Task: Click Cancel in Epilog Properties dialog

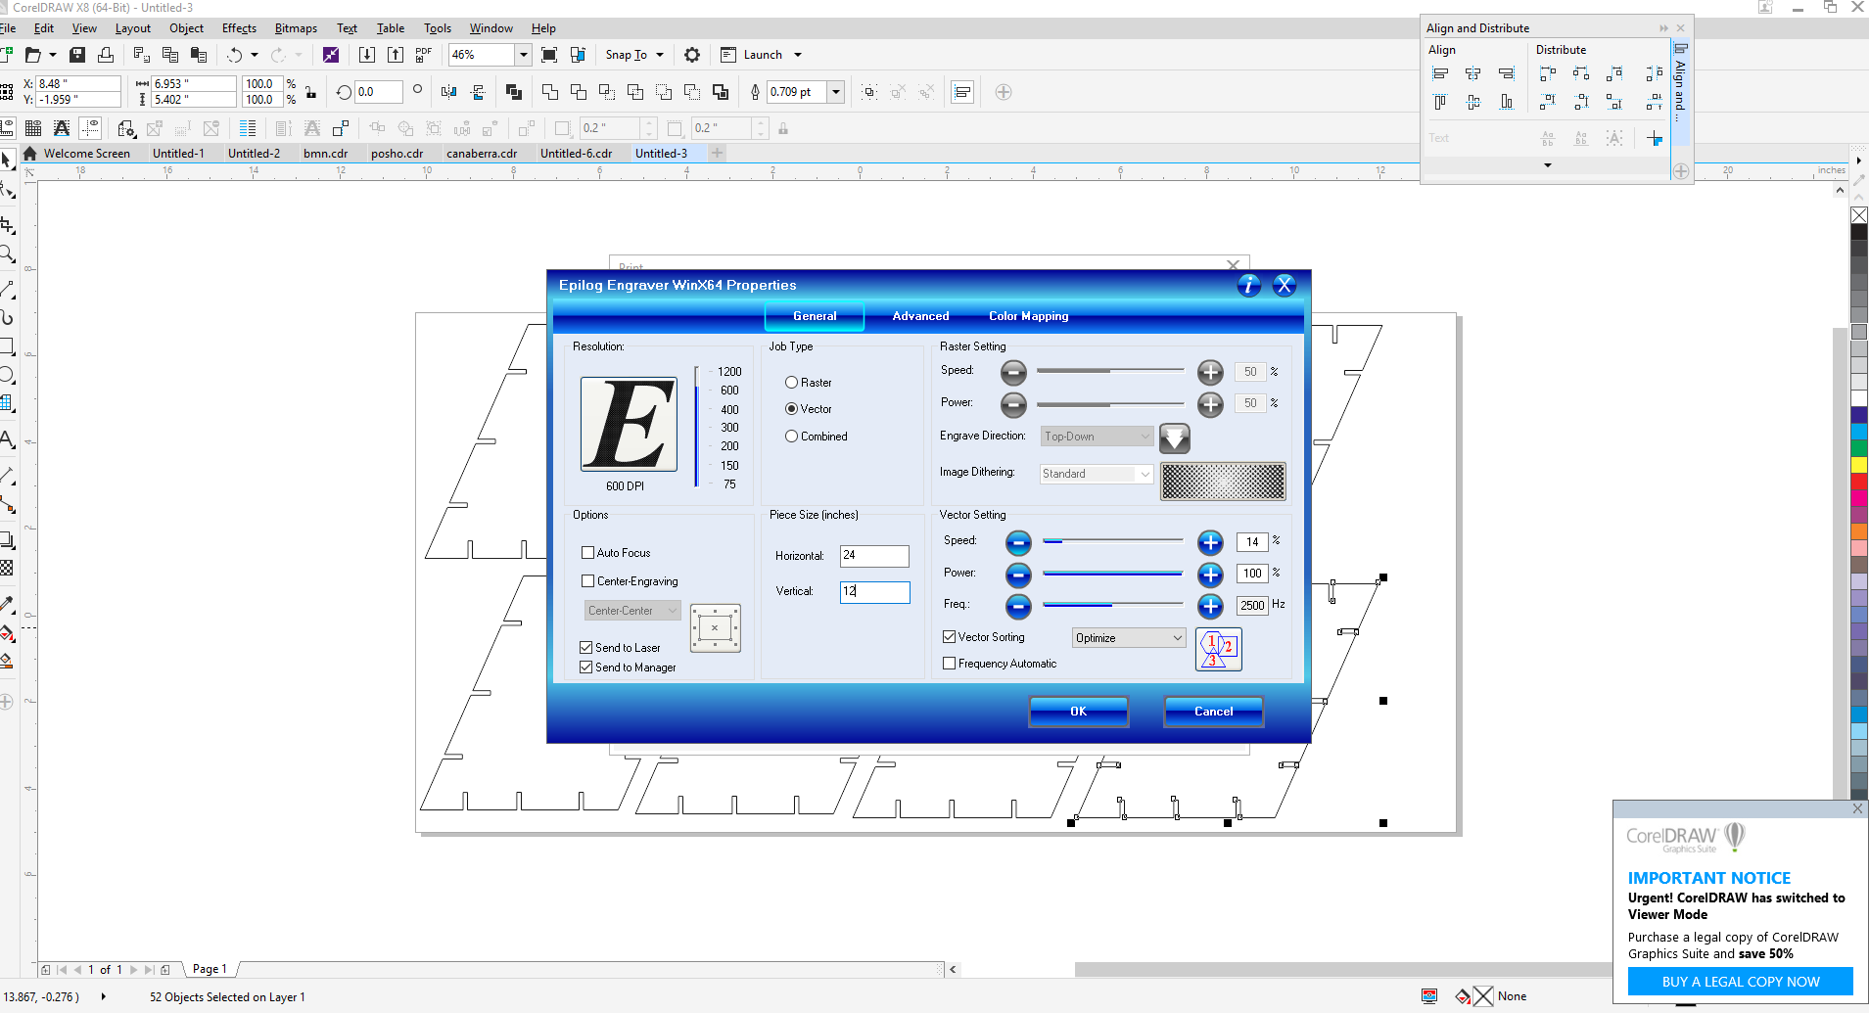Action: coord(1213,712)
